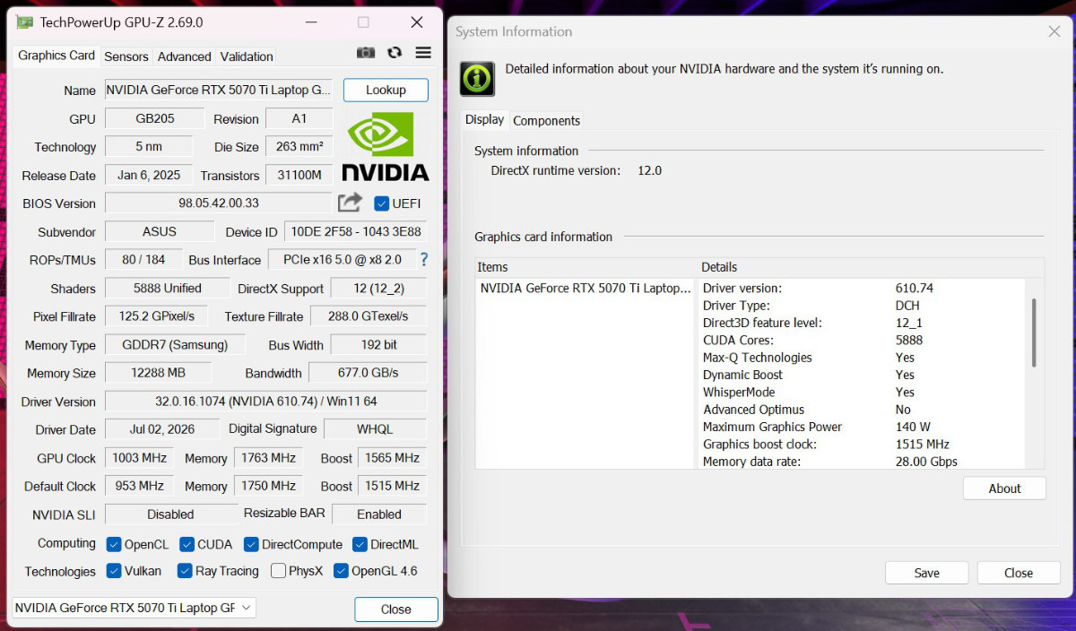Select NVIDIA GeForce RTX 5070 Ti Laptop item
Viewport: 1076px width, 631px height.
coord(586,289)
